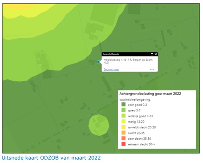Click the 'kwaliteit leefomgeving' legend subtitle
Screen dimensions: 203x163
(135, 99)
